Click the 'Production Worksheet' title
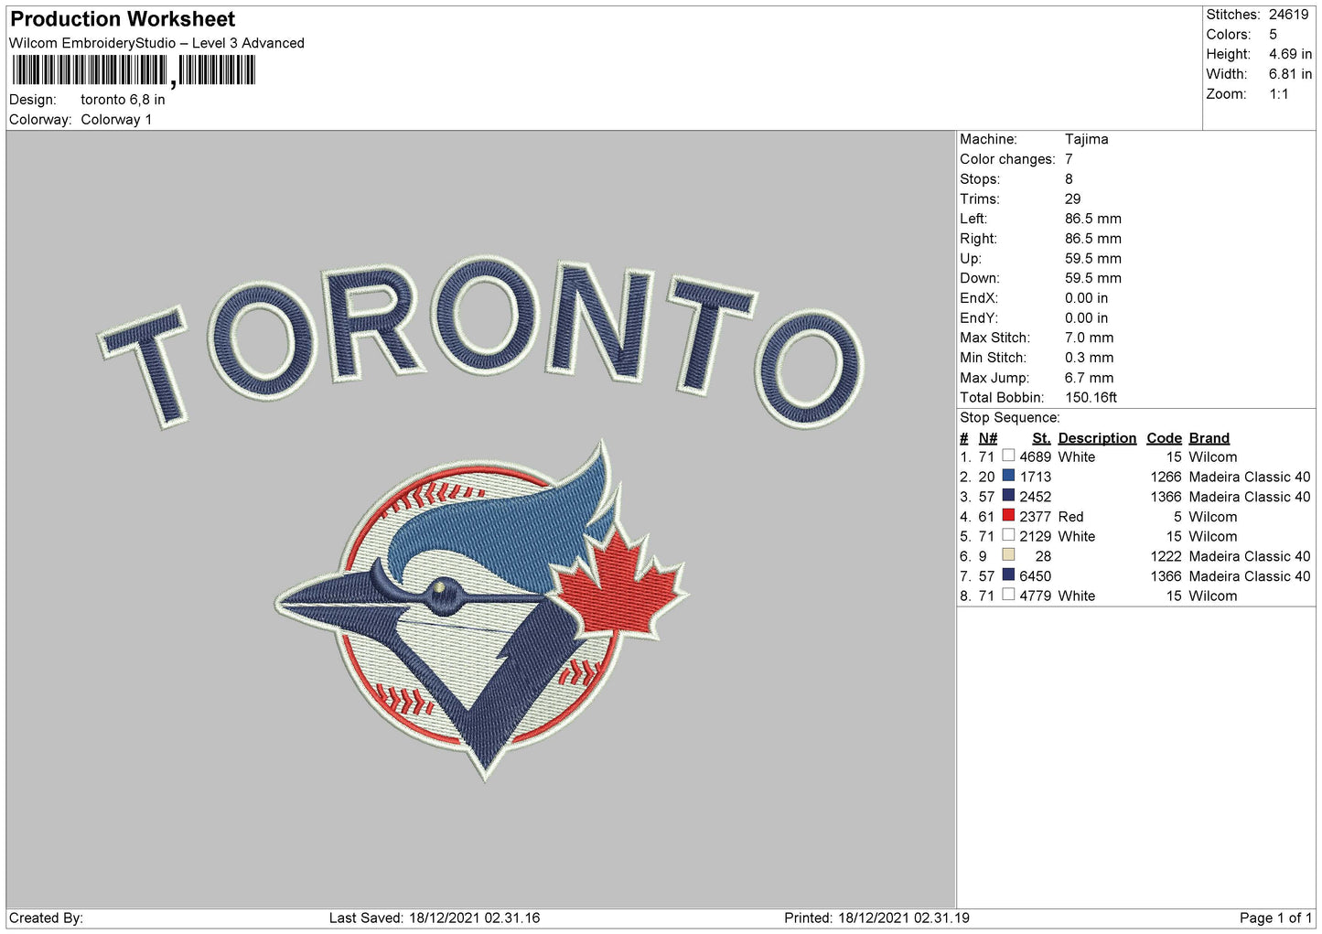 (123, 19)
